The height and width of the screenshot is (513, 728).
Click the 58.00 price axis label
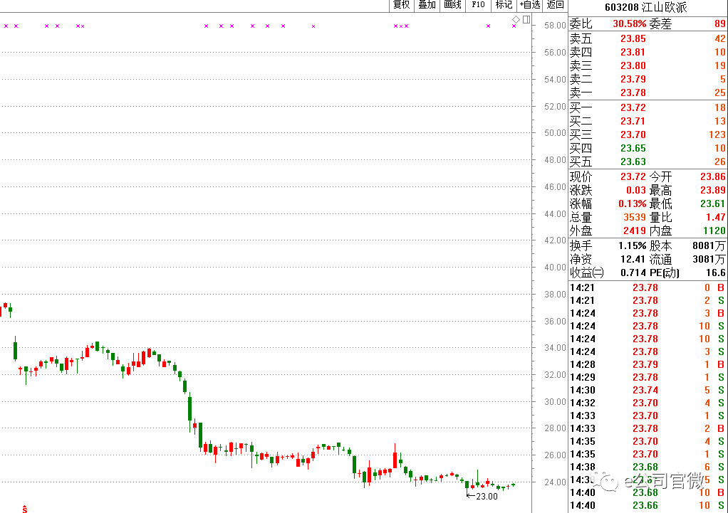click(x=556, y=26)
